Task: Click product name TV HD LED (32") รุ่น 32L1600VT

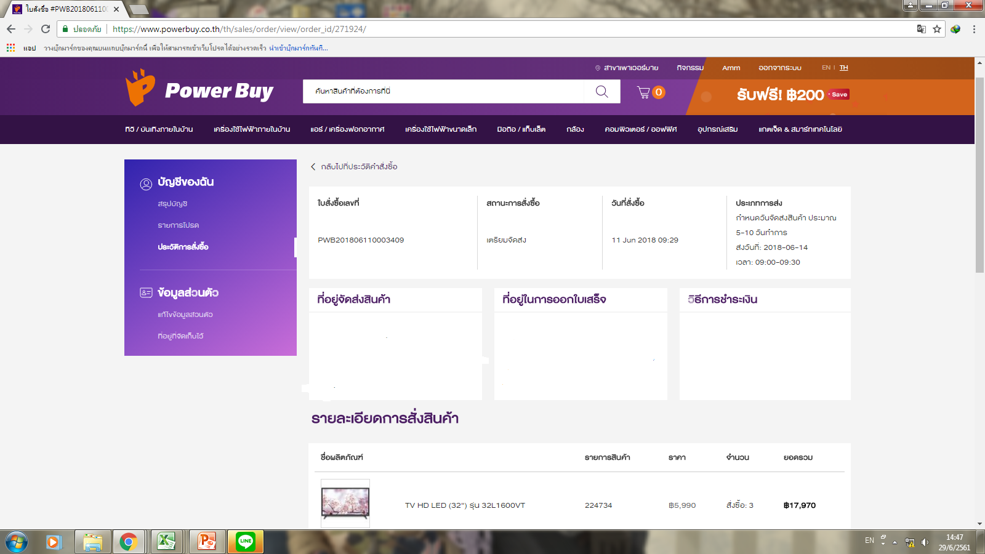Action: click(x=465, y=505)
